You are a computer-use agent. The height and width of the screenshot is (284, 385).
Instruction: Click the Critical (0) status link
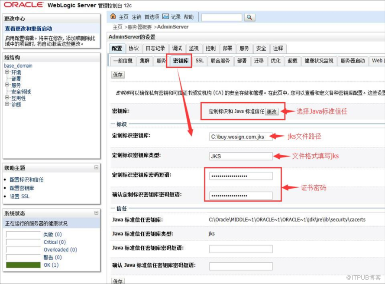point(55,242)
